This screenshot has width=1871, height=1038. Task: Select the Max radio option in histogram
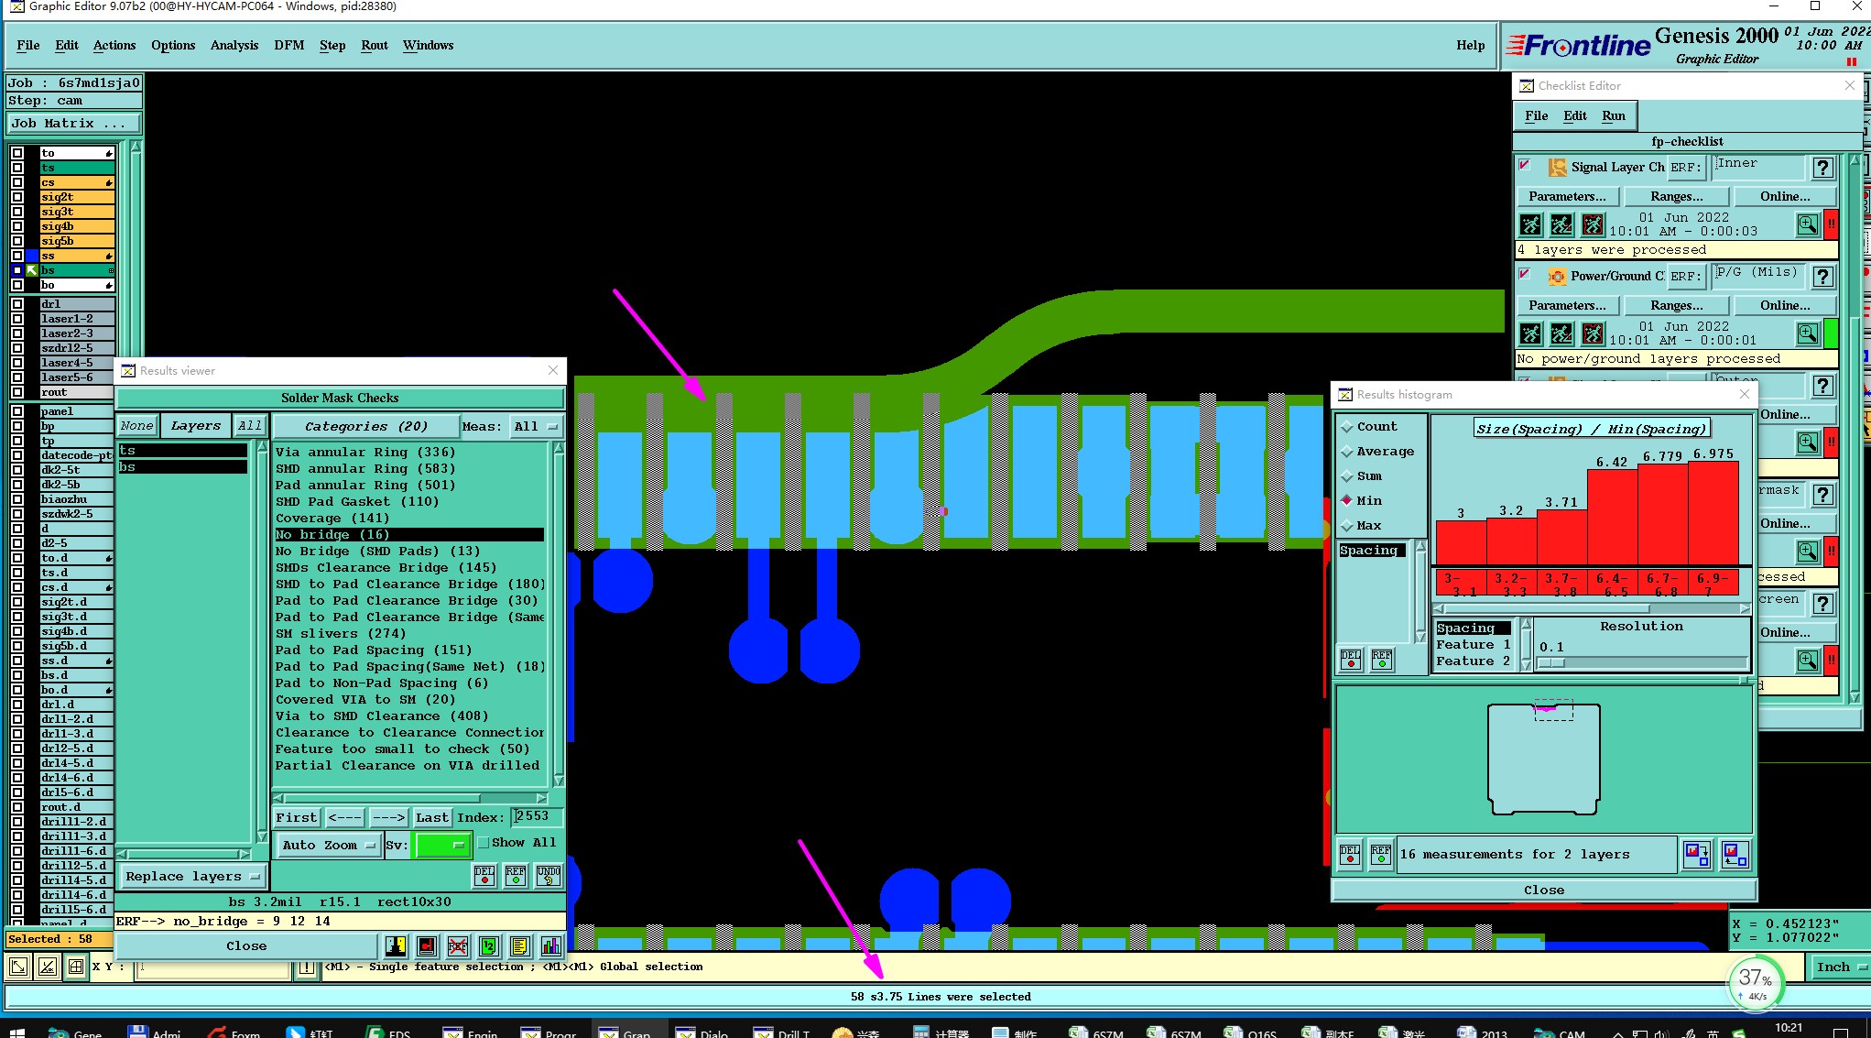click(x=1347, y=526)
